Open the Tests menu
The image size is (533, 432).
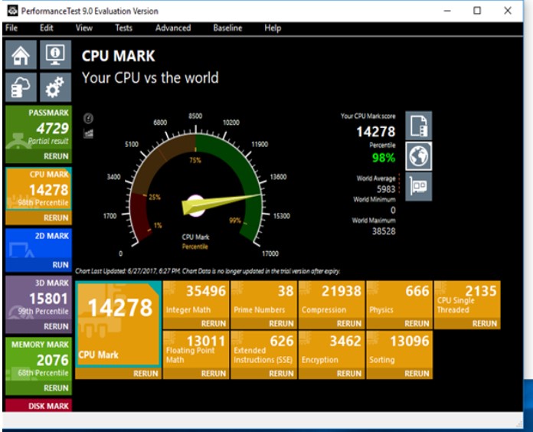coord(123,28)
